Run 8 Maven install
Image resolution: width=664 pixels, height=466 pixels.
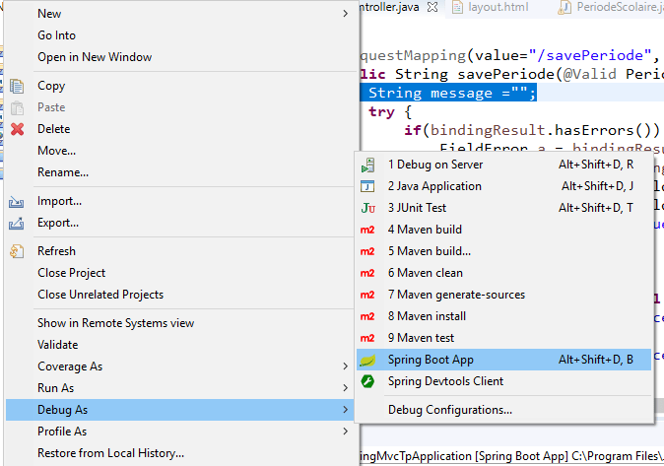(x=504, y=316)
